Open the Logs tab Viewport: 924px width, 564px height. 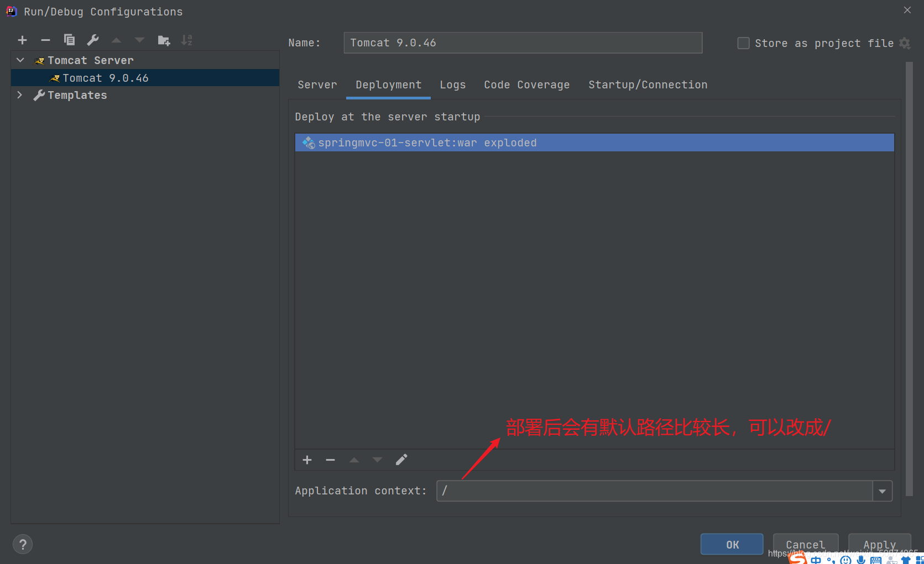click(452, 85)
